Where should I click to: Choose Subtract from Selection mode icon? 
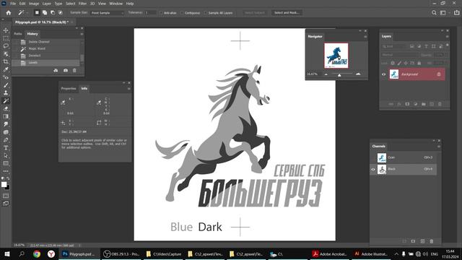point(53,13)
